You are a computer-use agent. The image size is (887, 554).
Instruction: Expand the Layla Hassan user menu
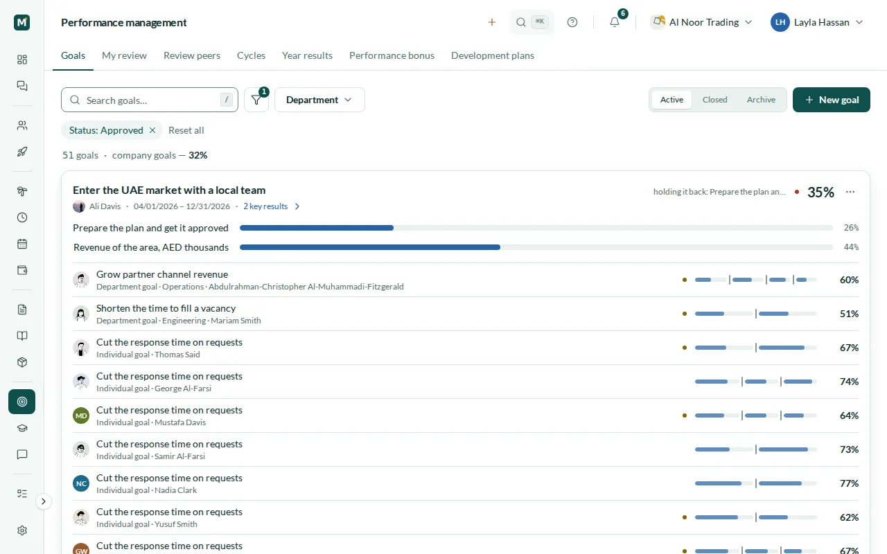(817, 22)
